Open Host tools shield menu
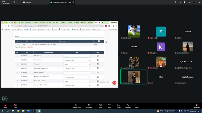Viewport: 202px width, 113px height. [128, 106]
